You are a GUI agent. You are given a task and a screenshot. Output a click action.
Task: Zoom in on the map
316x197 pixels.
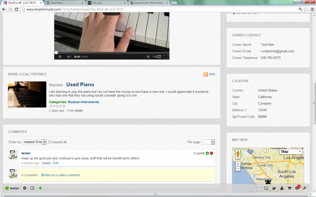(x=238, y=164)
